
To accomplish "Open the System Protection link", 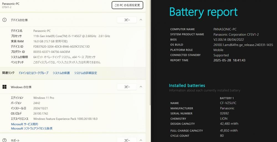I will [x=61, y=73].
